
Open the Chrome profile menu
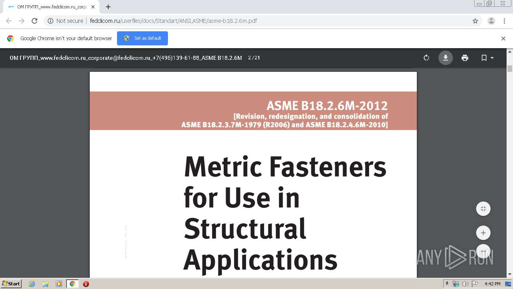tap(491, 21)
